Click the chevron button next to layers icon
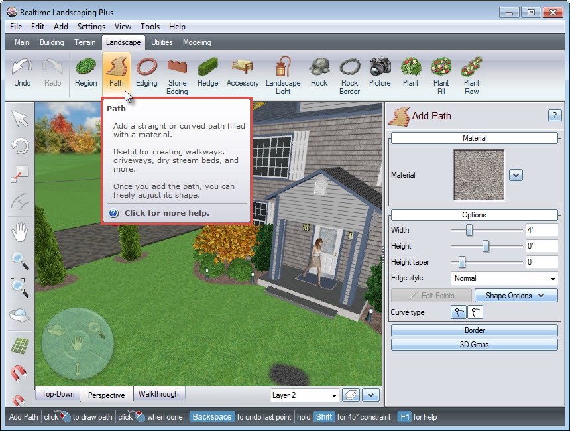 pos(370,395)
